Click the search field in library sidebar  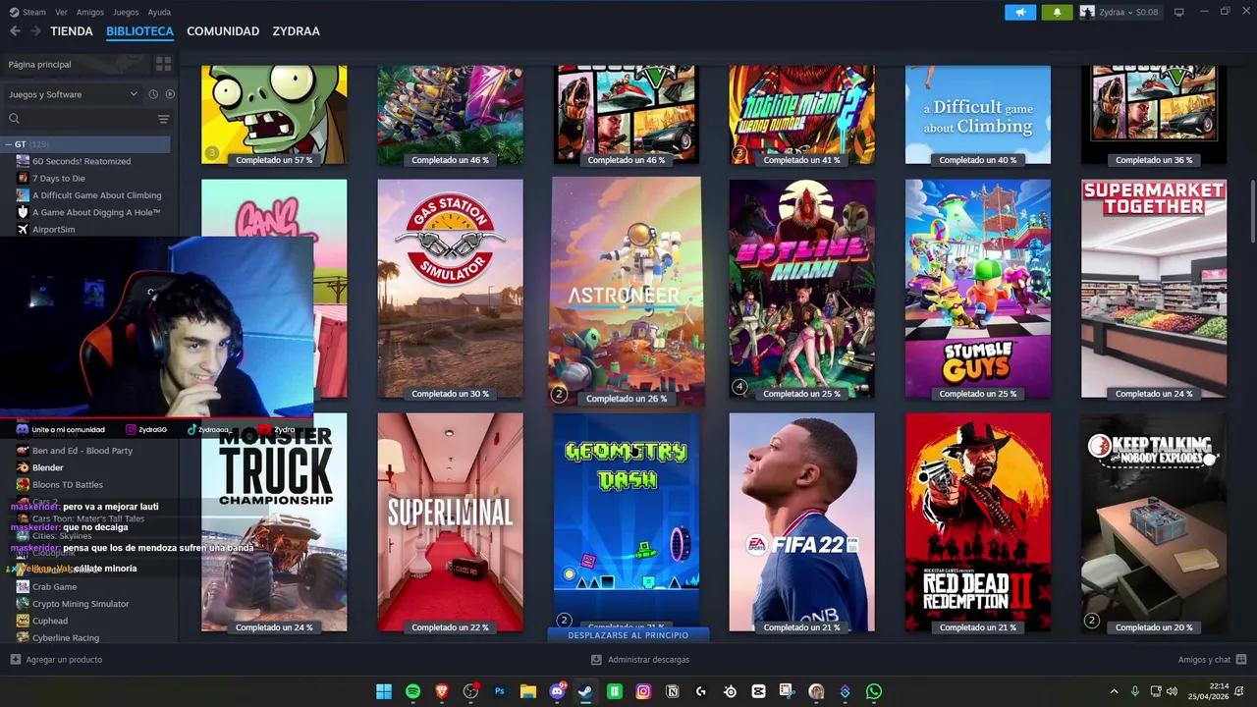[x=86, y=119]
